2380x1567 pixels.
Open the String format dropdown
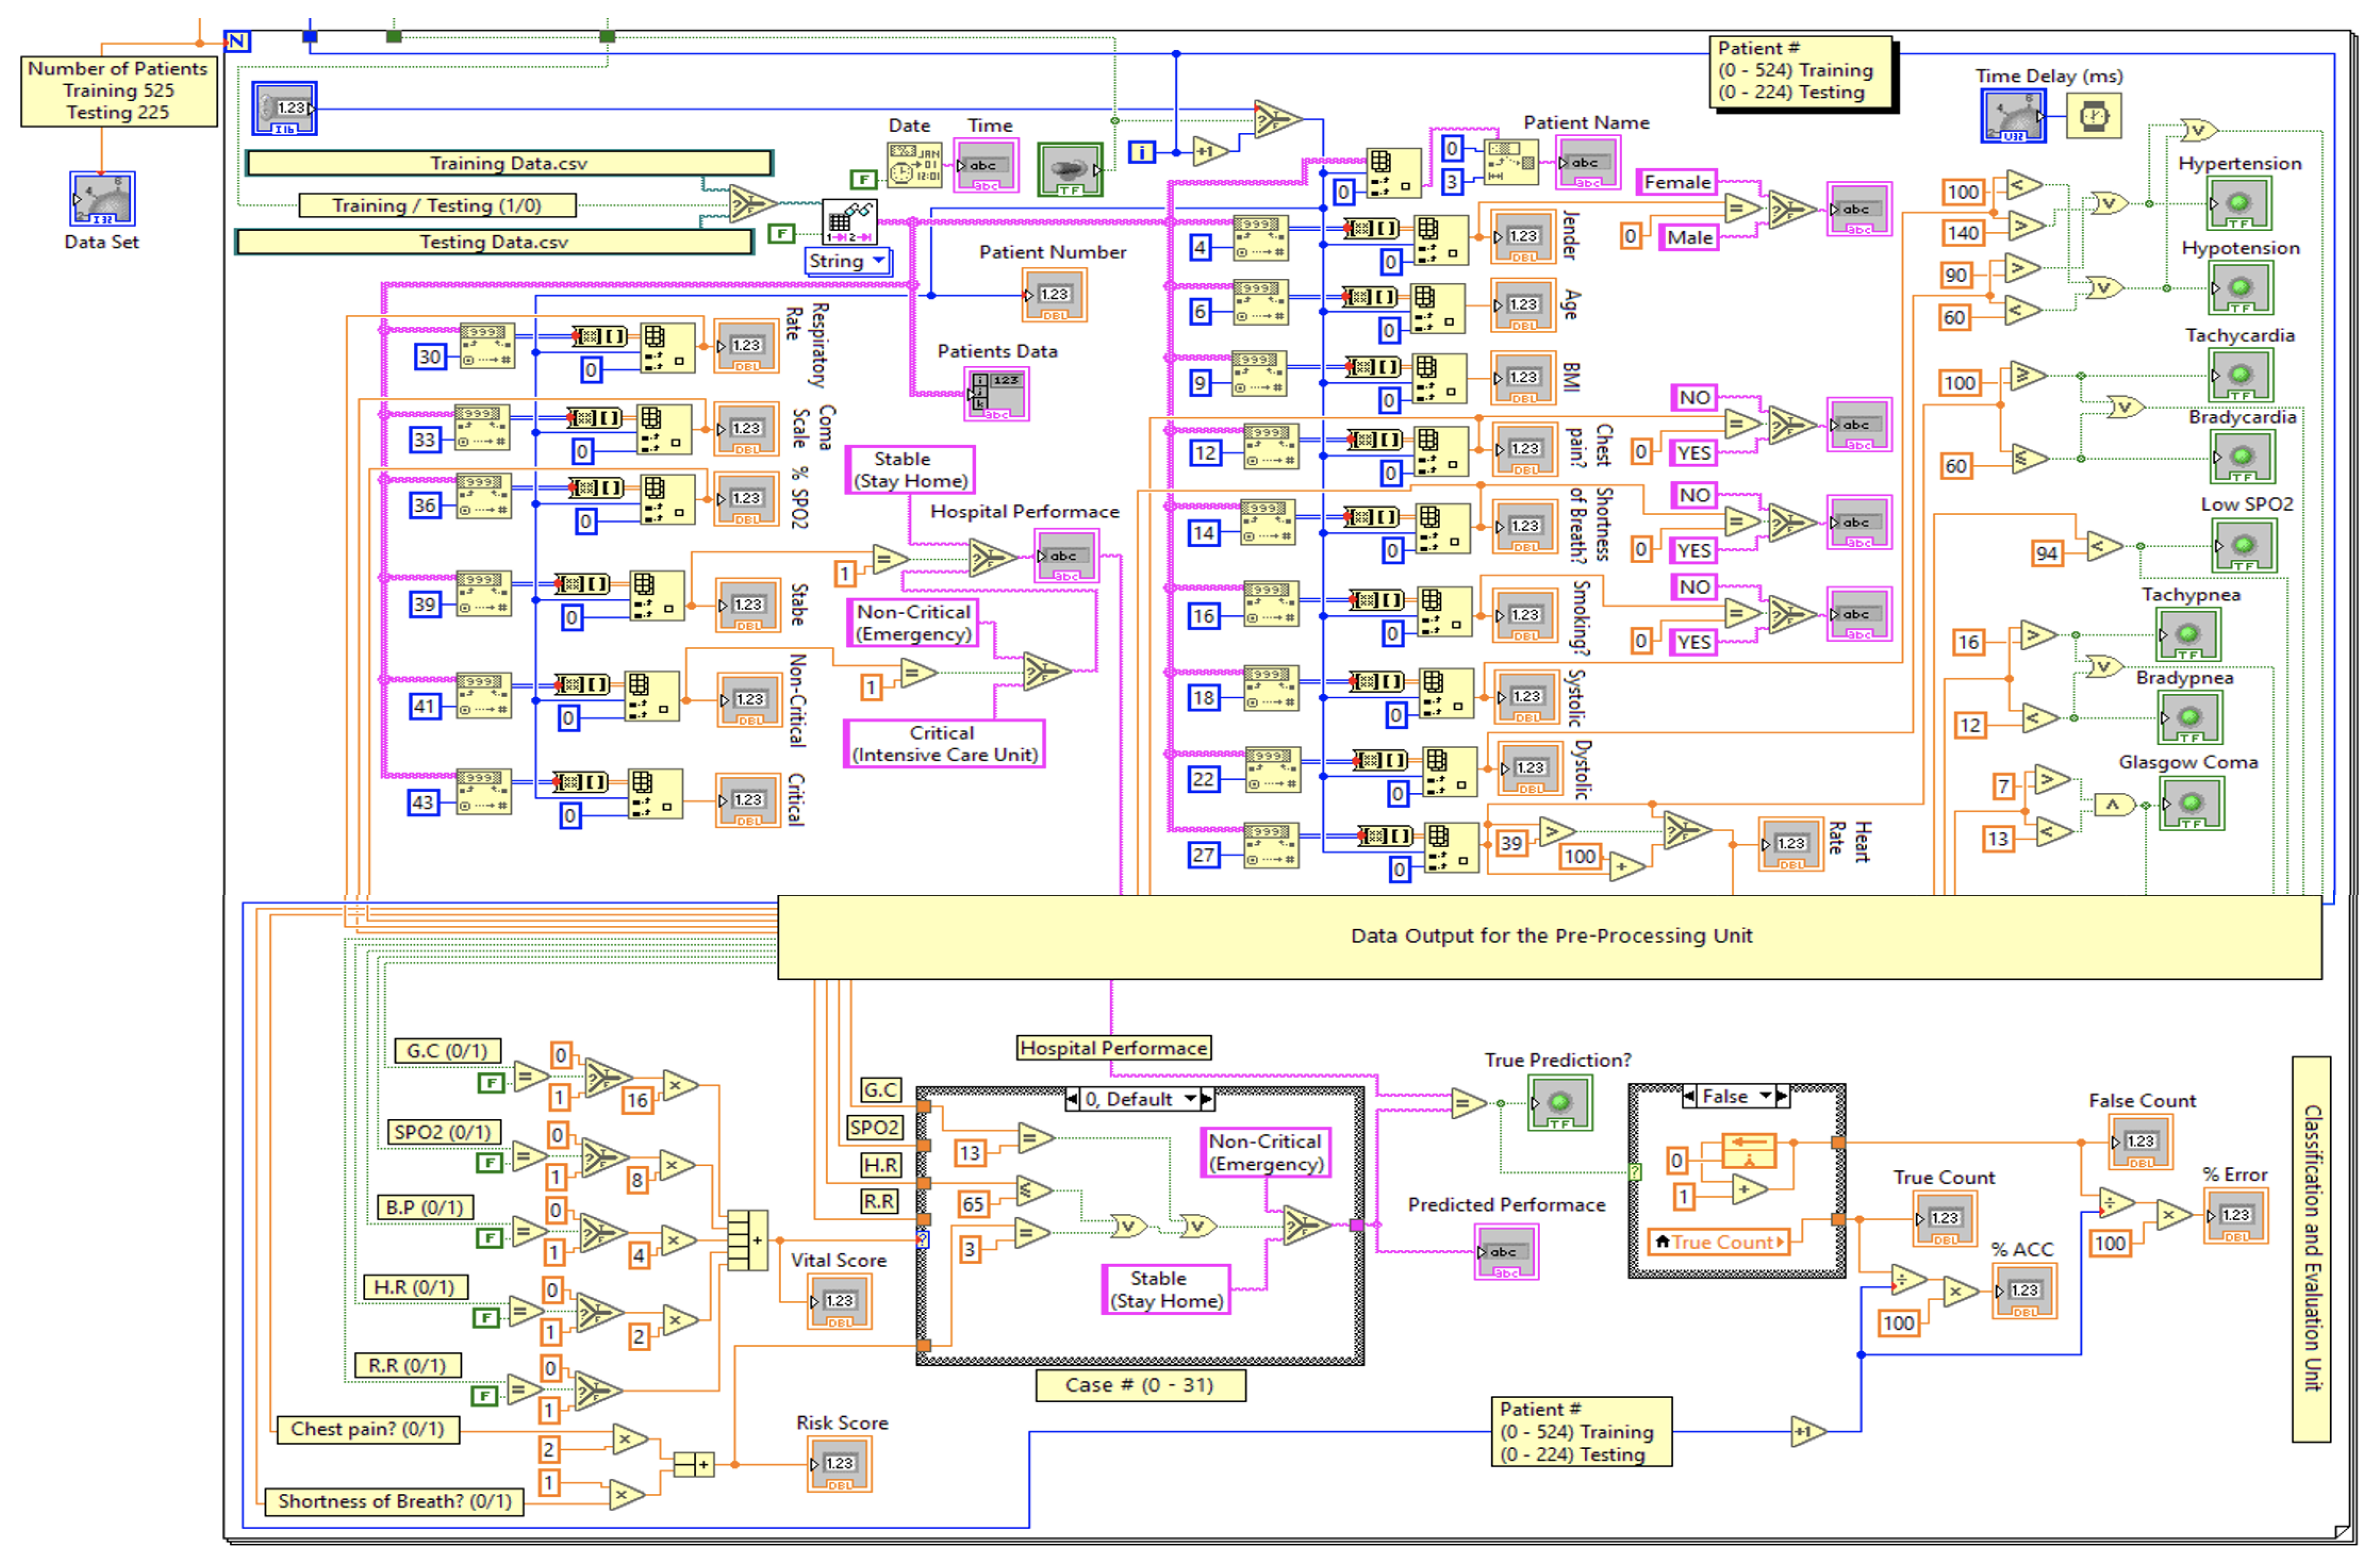click(848, 262)
